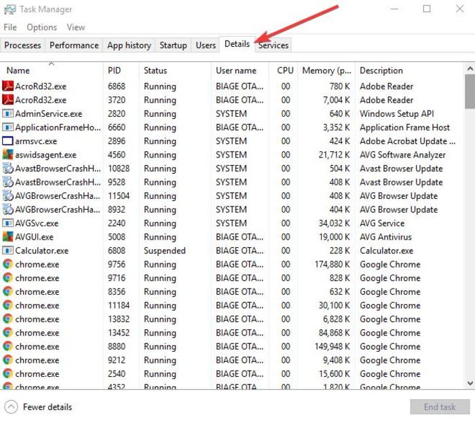Click the Fewer details label

coord(47,407)
